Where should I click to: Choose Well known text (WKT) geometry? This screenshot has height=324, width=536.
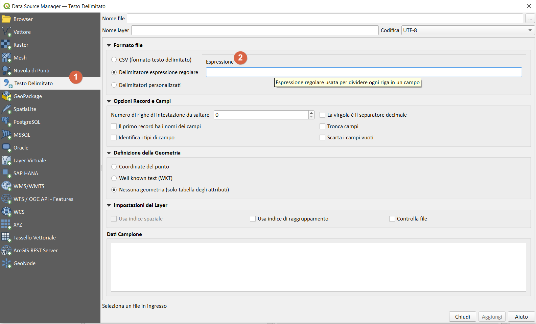click(x=114, y=178)
